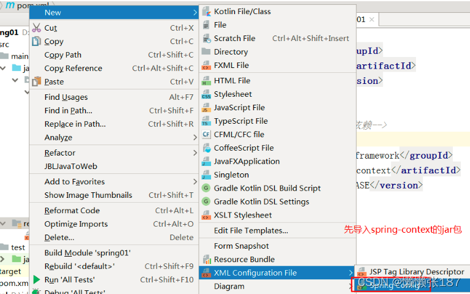The height and width of the screenshot is (294, 470).
Task: Select the main folder in project tree
Action: tap(20, 56)
